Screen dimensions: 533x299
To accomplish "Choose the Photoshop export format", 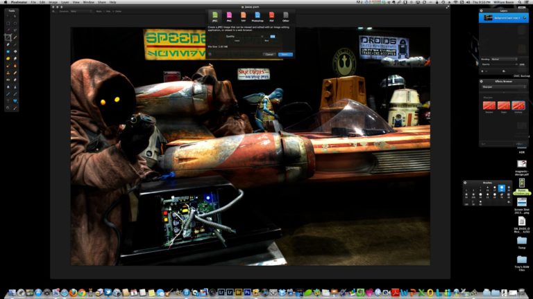I will pos(257,17).
